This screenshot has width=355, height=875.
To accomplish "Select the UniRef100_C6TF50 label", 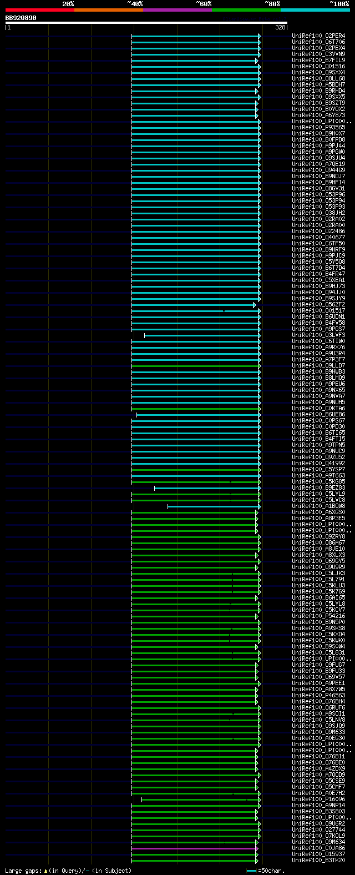I will [x=318, y=244].
